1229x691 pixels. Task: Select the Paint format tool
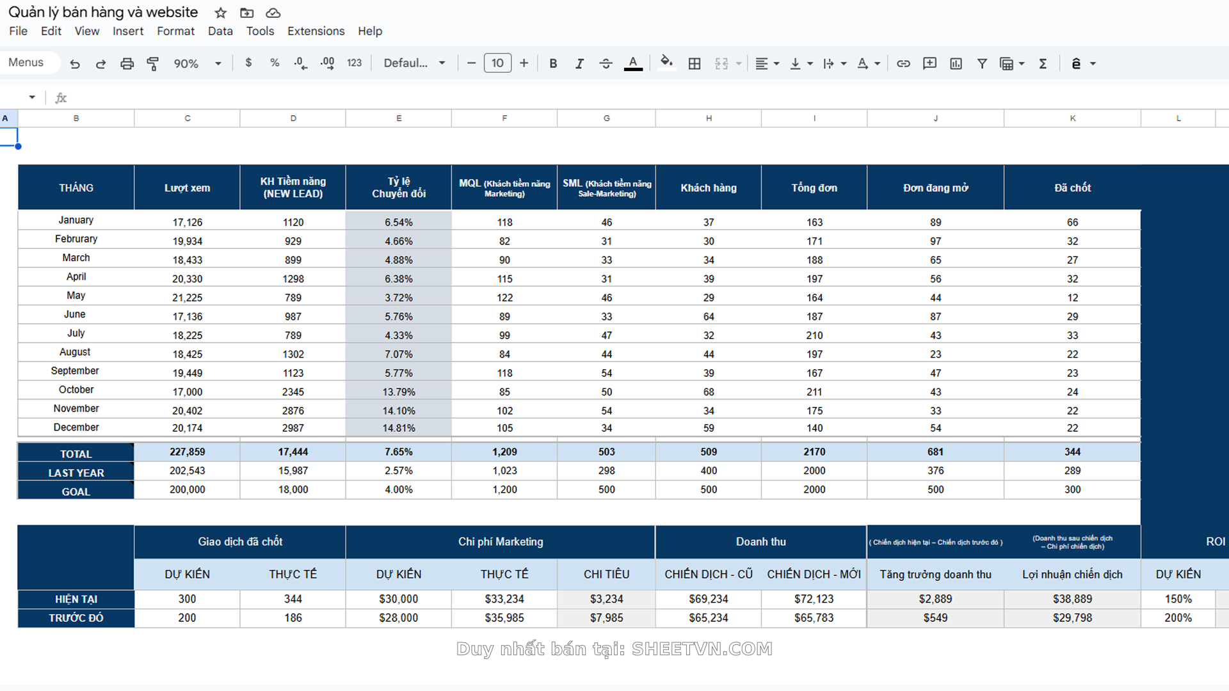click(x=152, y=63)
